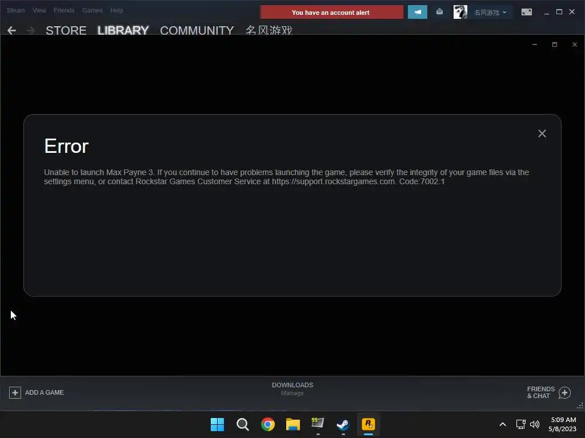Open File Explorer from taskbar
This screenshot has height=438, width=585.
(293, 424)
